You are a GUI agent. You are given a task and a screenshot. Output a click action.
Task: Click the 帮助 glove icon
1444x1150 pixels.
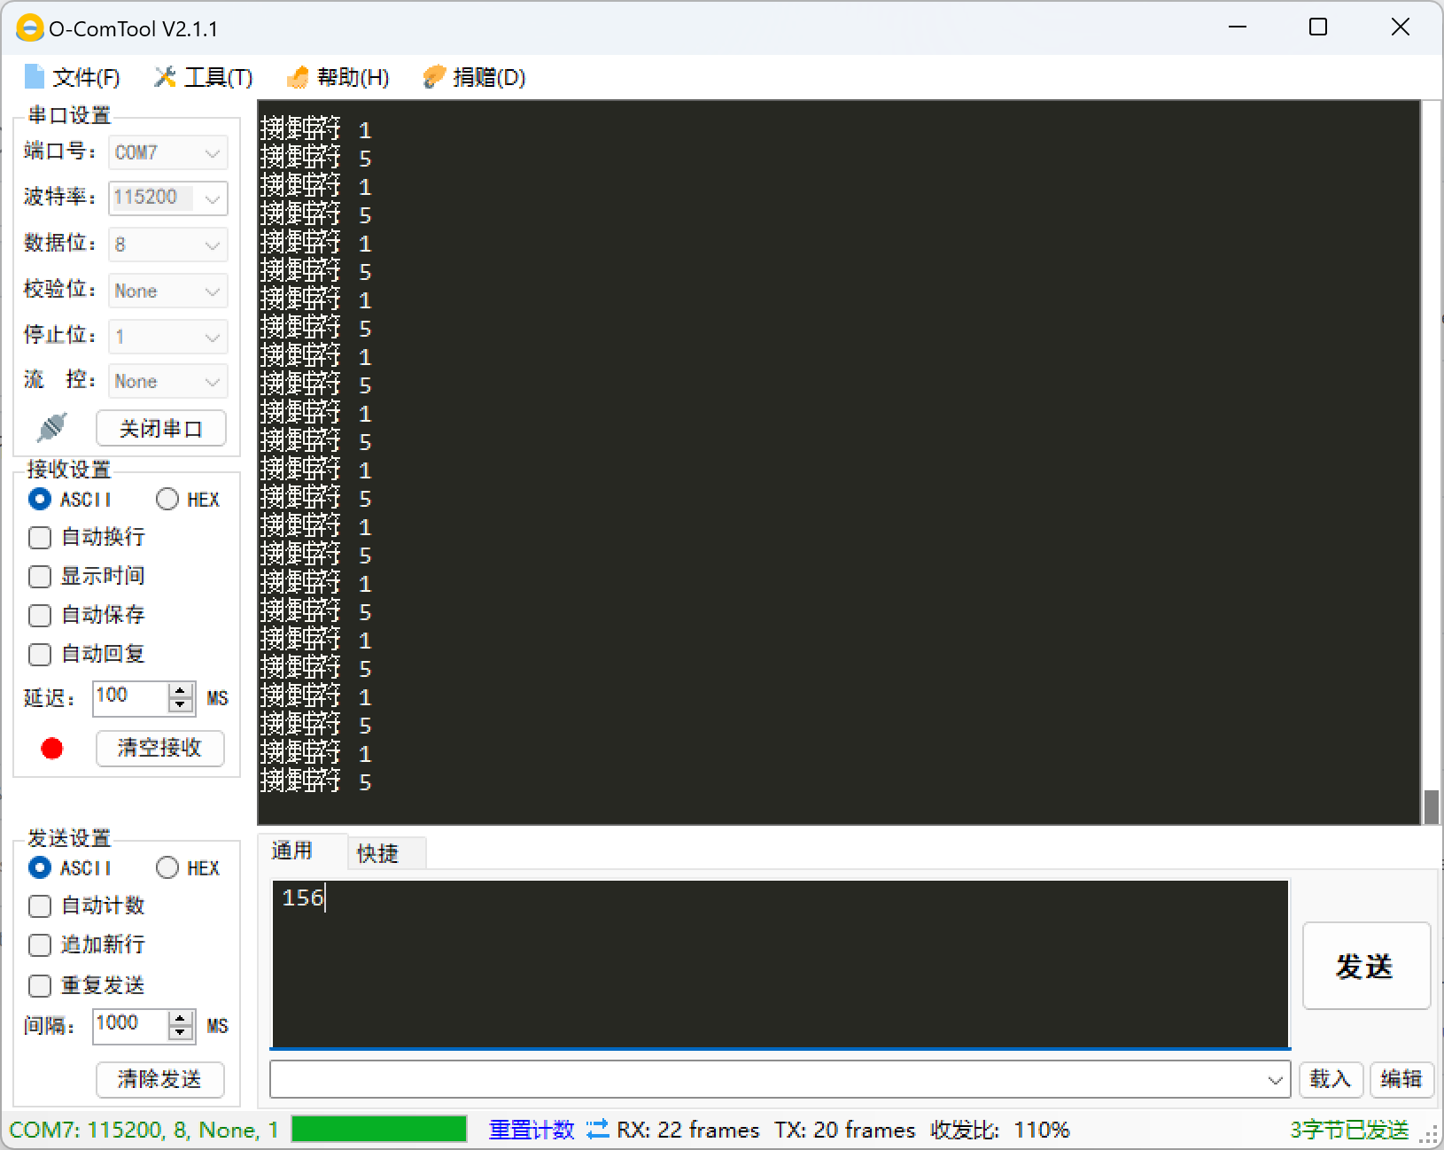[298, 76]
